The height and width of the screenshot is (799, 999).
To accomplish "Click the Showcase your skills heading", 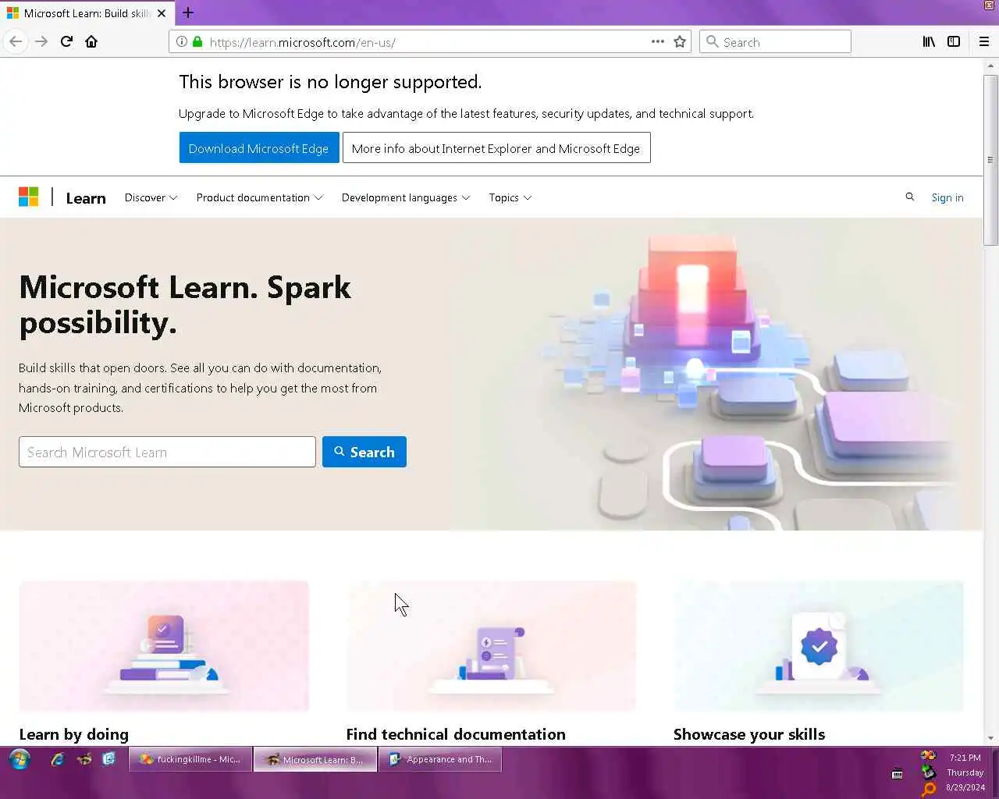I will coord(749,734).
